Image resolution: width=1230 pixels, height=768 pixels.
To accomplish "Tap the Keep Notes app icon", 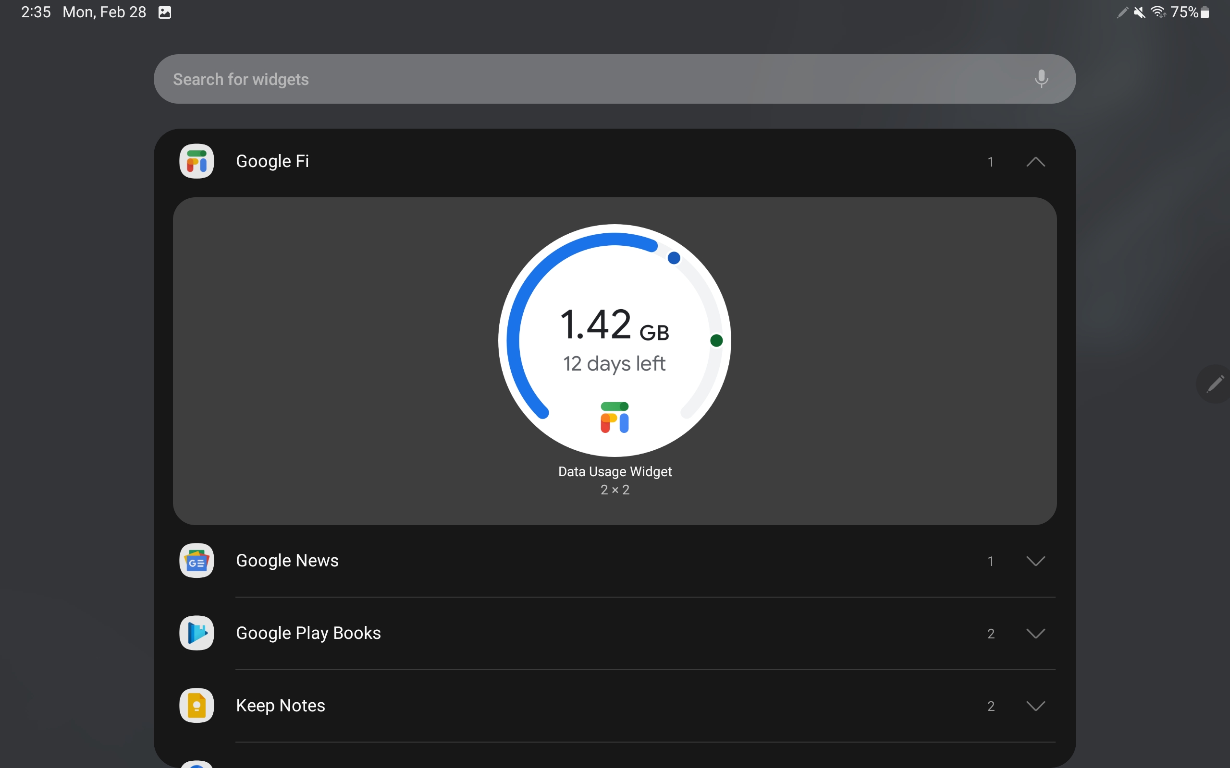I will (x=197, y=705).
